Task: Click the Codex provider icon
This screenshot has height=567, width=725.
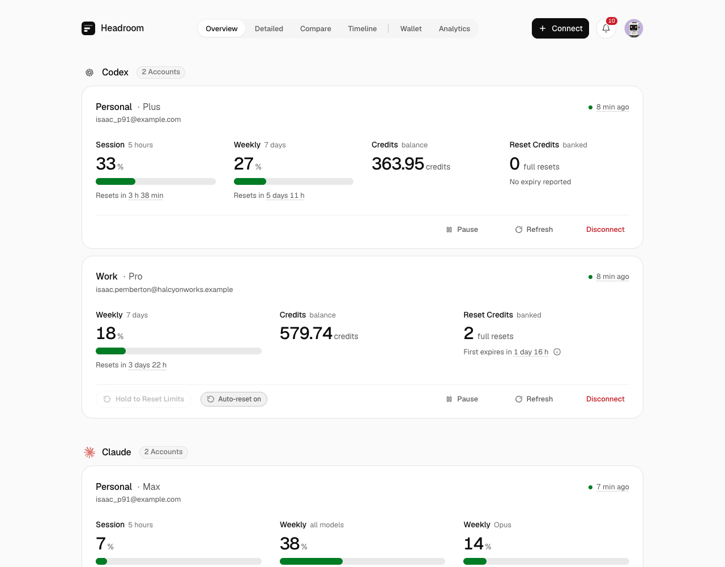Action: [89, 73]
